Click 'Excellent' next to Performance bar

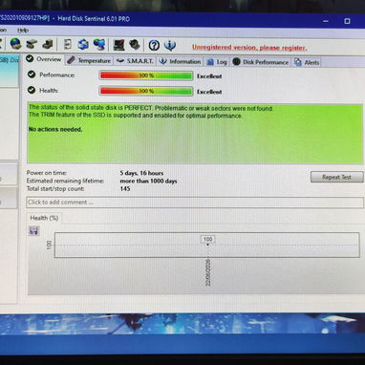click(209, 76)
